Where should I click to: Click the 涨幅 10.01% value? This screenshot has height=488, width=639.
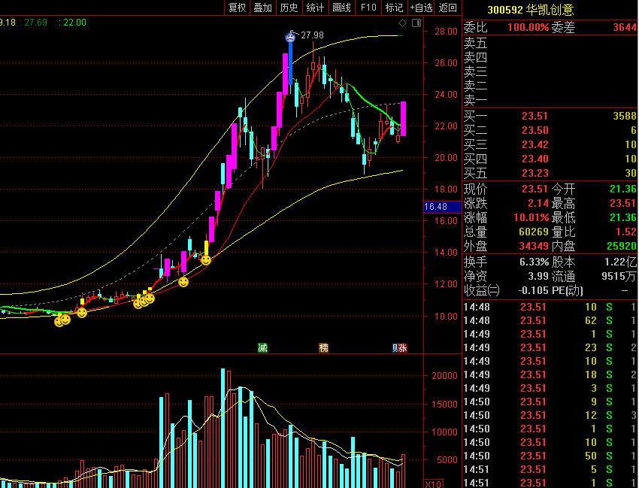point(531,218)
